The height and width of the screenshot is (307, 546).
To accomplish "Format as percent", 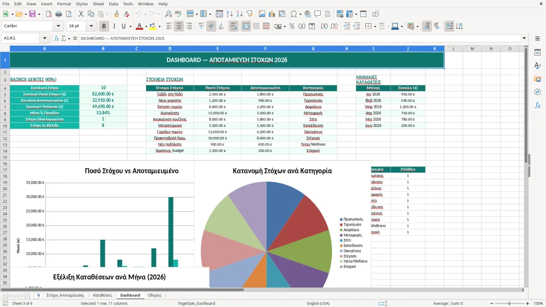I will [x=292, y=26].
